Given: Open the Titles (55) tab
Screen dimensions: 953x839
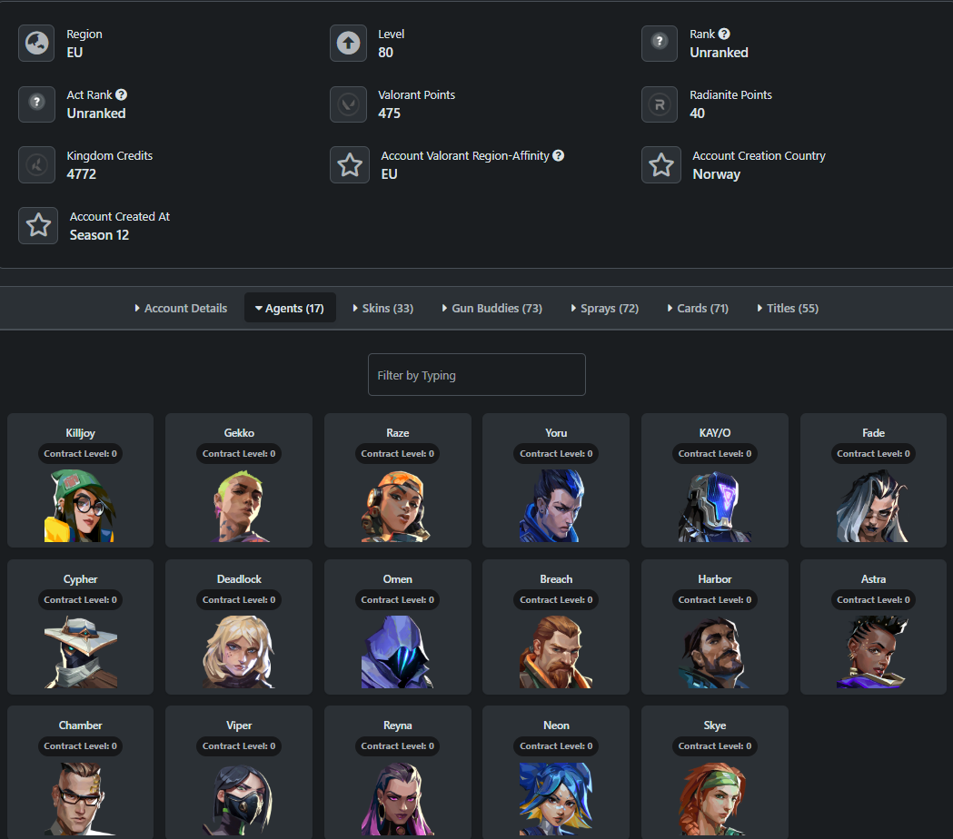Looking at the screenshot, I should click(x=788, y=308).
